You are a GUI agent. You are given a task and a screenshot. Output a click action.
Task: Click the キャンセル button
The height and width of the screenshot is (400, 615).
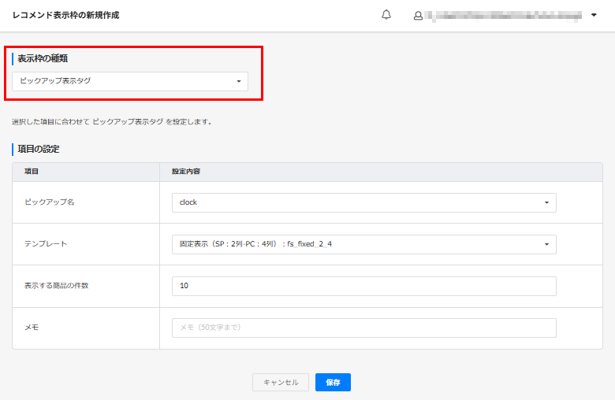(x=281, y=383)
